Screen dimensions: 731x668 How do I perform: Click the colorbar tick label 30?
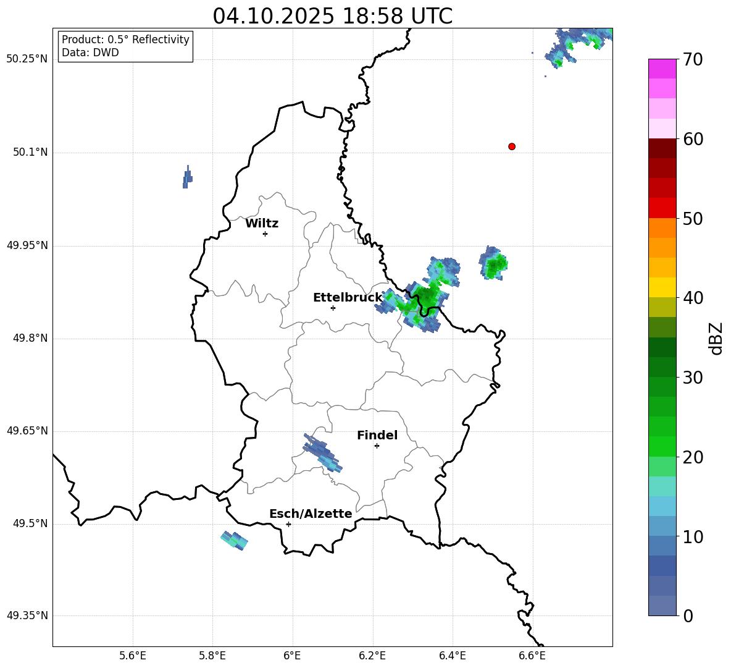tap(693, 378)
